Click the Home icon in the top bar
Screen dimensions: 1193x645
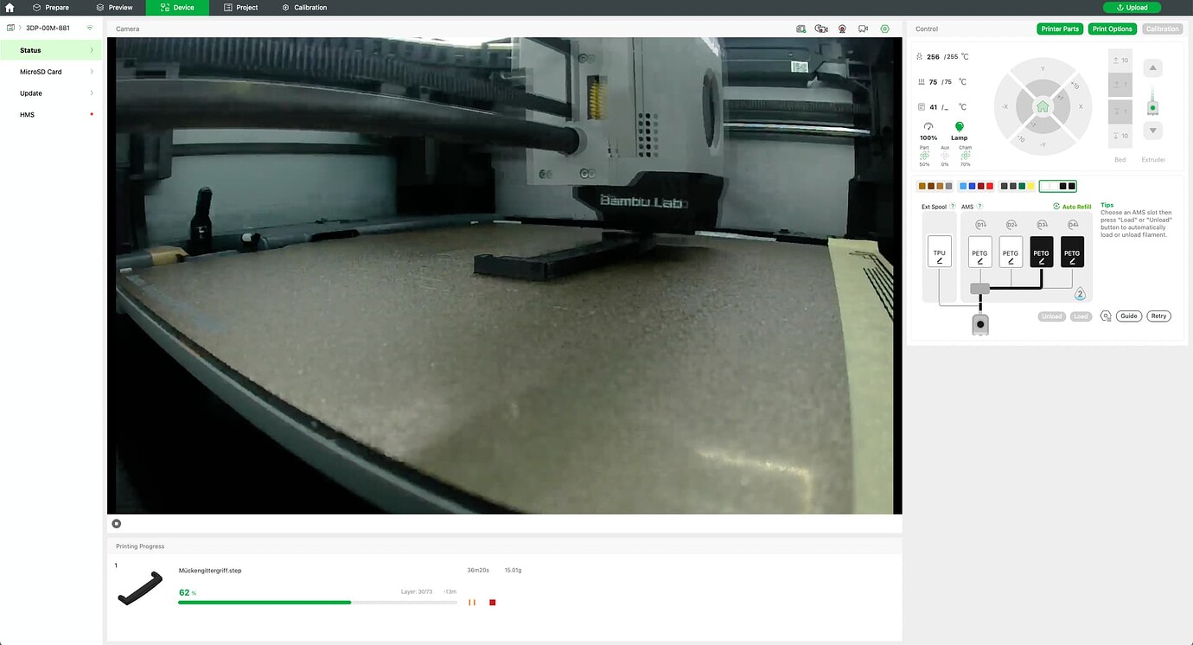click(x=10, y=8)
